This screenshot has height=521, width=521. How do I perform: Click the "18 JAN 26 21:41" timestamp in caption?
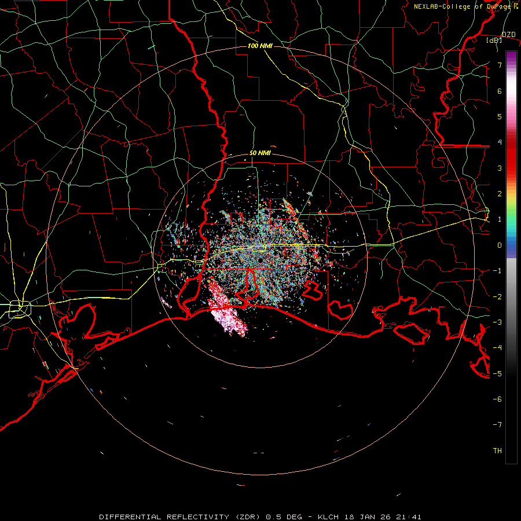382,517
